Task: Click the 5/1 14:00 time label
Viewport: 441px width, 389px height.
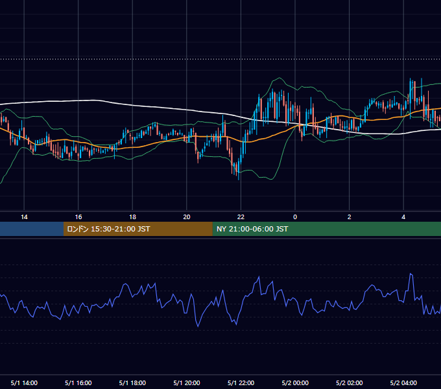Action: 24,383
